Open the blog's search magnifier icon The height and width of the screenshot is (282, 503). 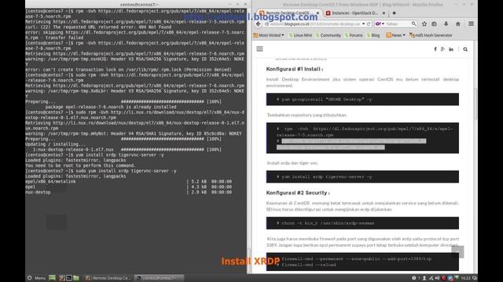click(465, 49)
